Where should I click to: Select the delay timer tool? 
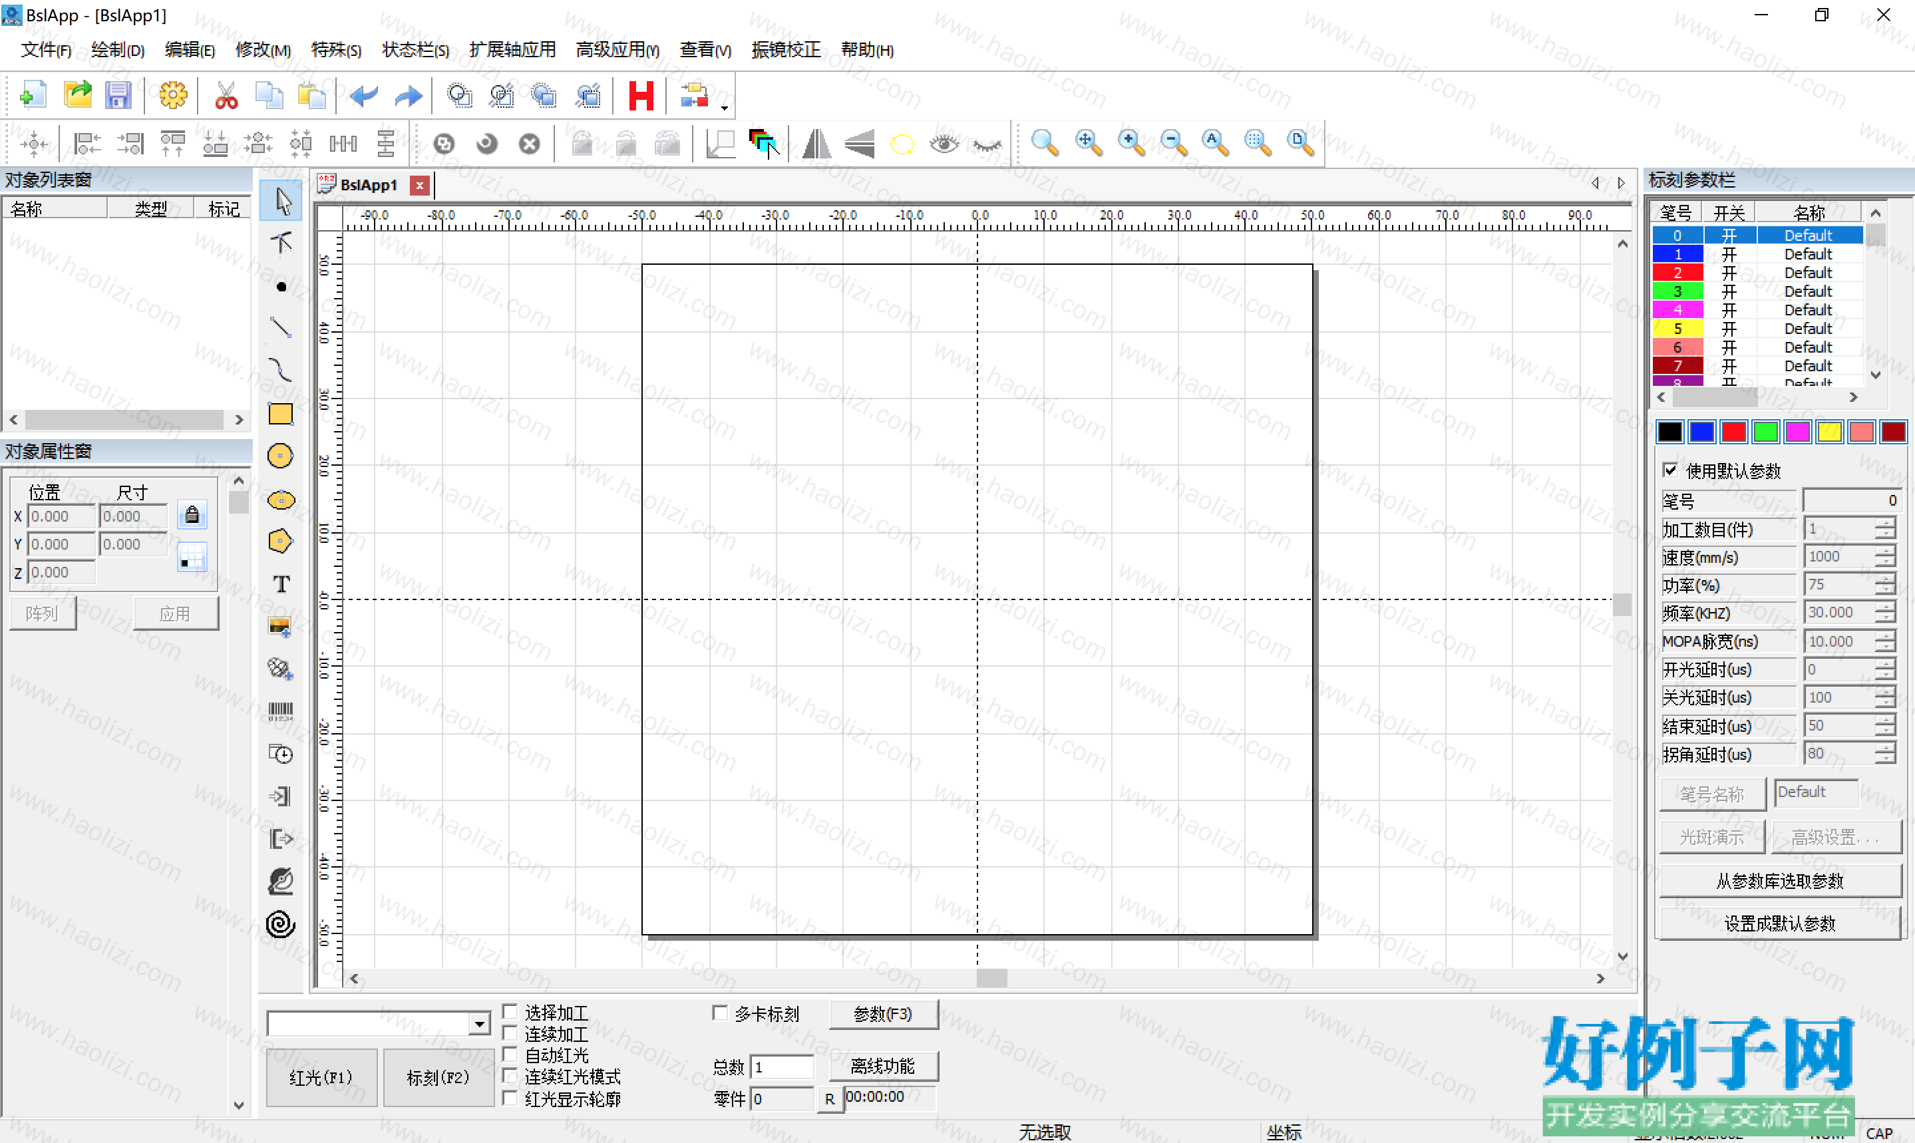point(280,754)
